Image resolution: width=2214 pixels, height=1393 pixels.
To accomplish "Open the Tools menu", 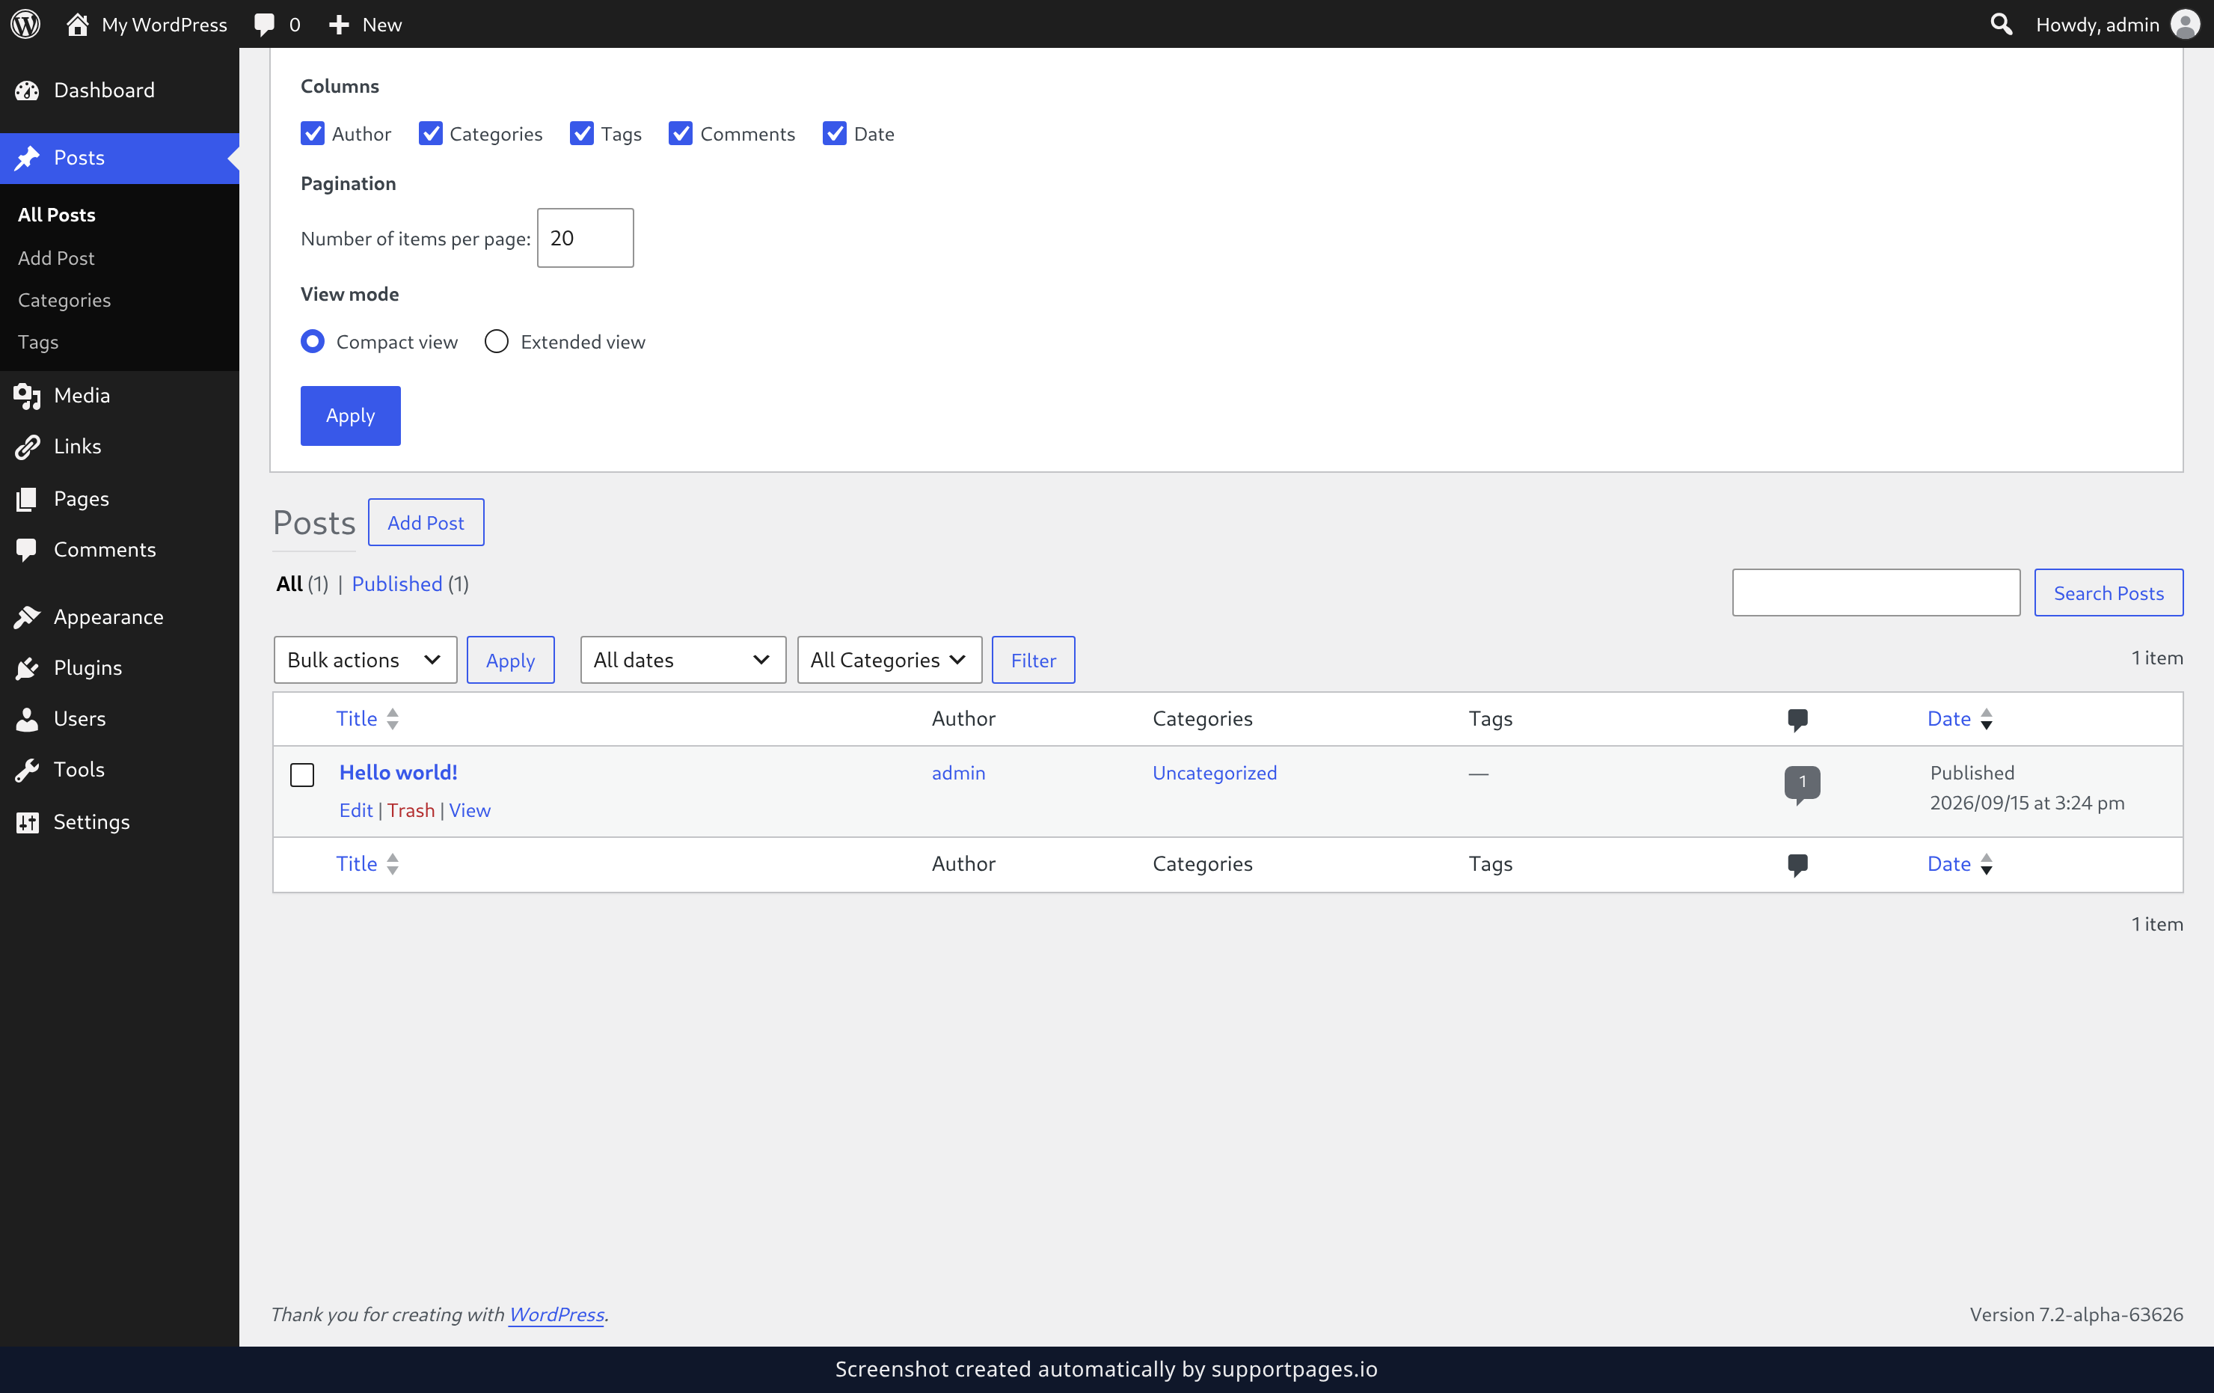I will coord(120,770).
